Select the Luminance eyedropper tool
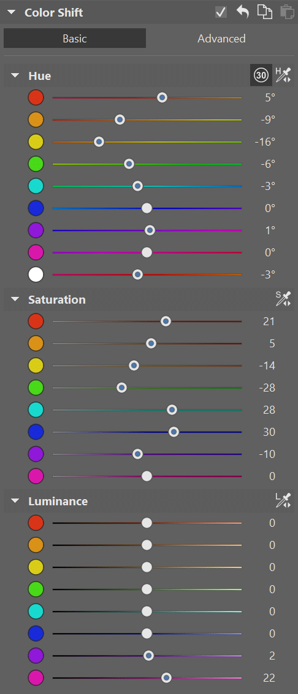Viewport: 298px width, 694px height. pyautogui.click(x=283, y=500)
